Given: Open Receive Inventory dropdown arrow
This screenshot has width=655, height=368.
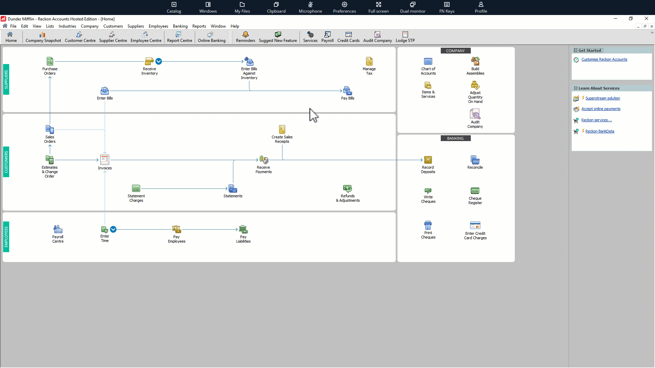Looking at the screenshot, I should point(159,61).
